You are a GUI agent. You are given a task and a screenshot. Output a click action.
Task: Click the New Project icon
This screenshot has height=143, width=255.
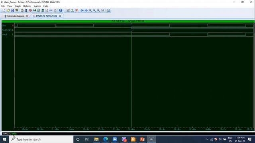click(x=4, y=10)
